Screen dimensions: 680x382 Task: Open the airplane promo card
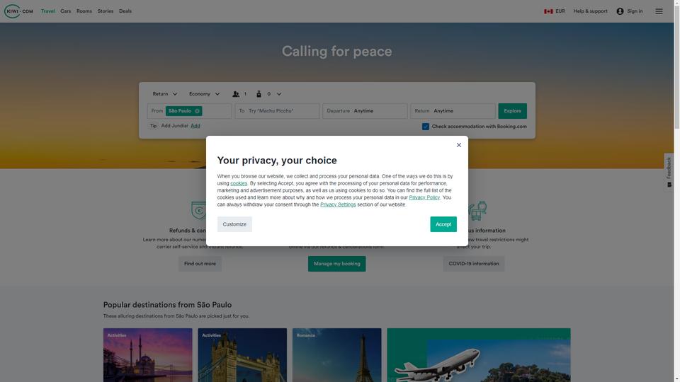point(479,355)
